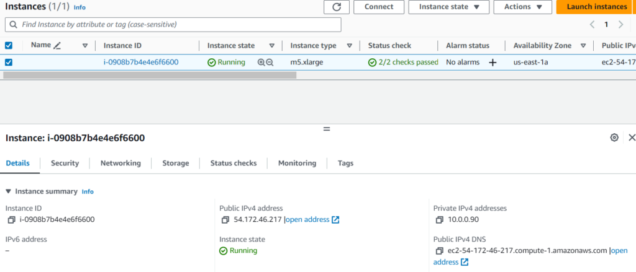
Task: Click the Instance ID column header
Action: (122, 46)
